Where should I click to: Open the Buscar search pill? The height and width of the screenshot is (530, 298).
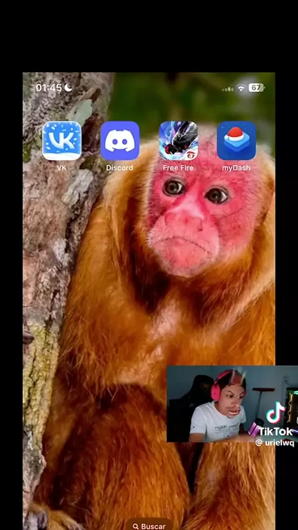click(149, 525)
